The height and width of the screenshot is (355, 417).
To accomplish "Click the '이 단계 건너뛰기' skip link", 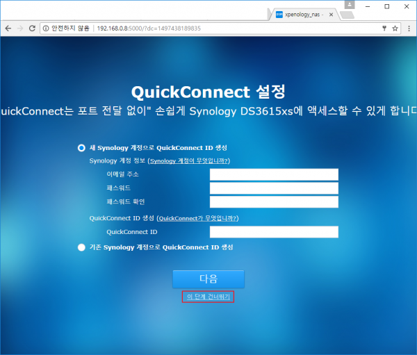I will [x=208, y=297].
